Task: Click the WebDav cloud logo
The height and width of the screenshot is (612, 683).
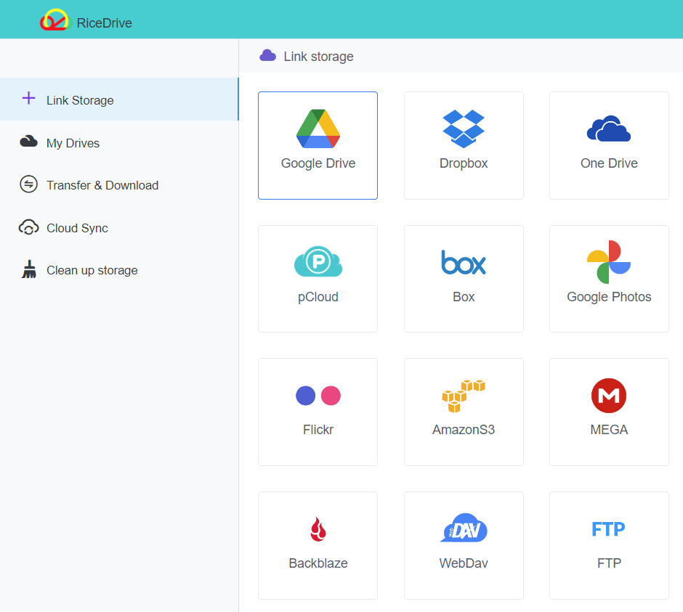Action: coord(464,528)
